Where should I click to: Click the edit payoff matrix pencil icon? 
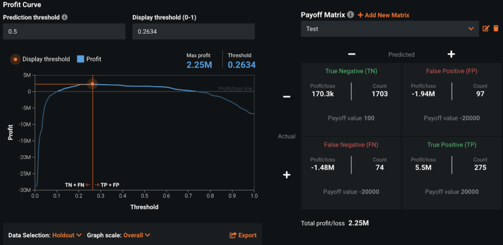point(486,29)
